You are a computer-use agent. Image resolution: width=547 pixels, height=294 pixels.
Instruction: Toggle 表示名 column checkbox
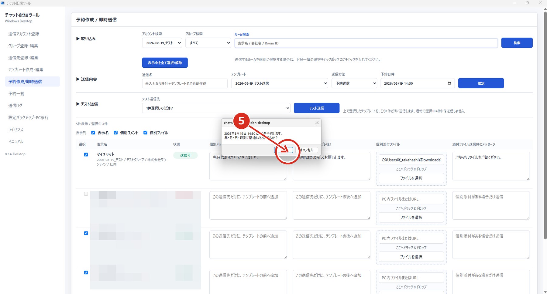click(93, 133)
